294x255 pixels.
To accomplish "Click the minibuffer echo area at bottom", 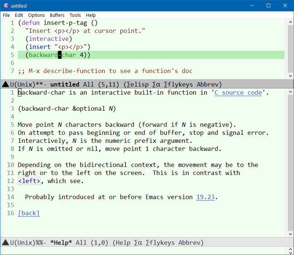I will 144,251.
